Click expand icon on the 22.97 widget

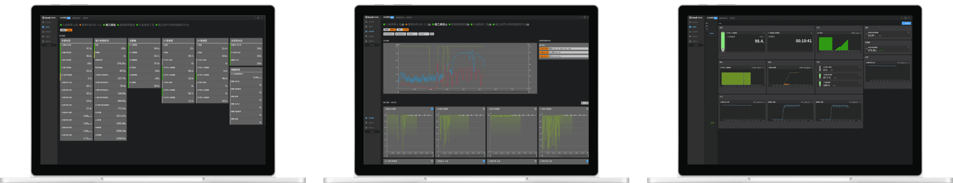pos(908,32)
